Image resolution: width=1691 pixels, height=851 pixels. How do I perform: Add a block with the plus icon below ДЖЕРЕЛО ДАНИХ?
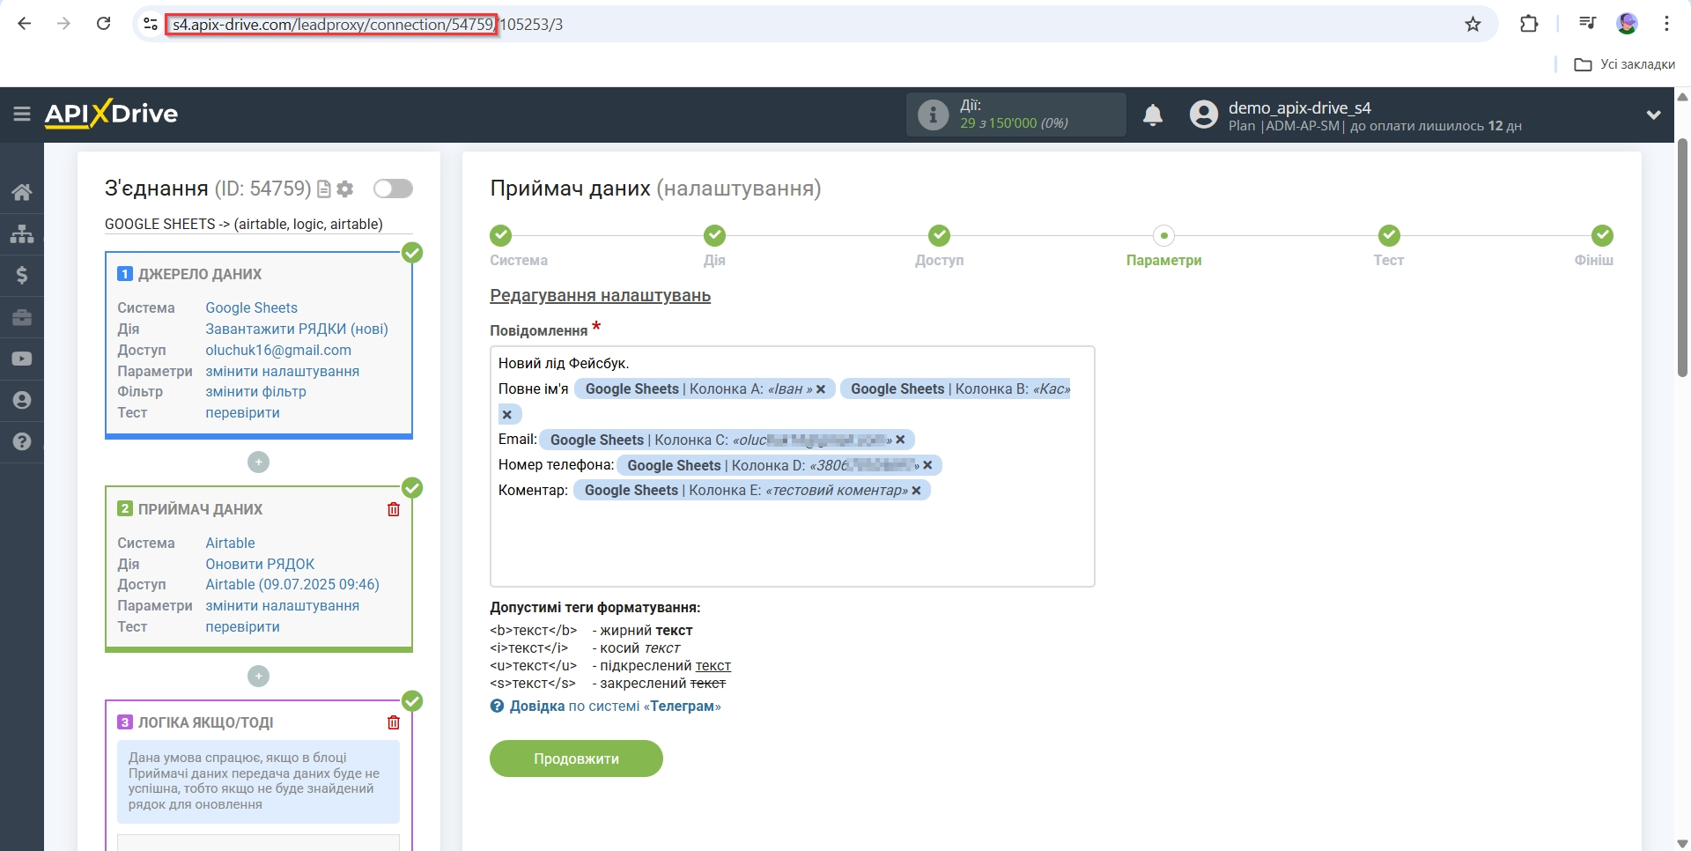pos(258,462)
